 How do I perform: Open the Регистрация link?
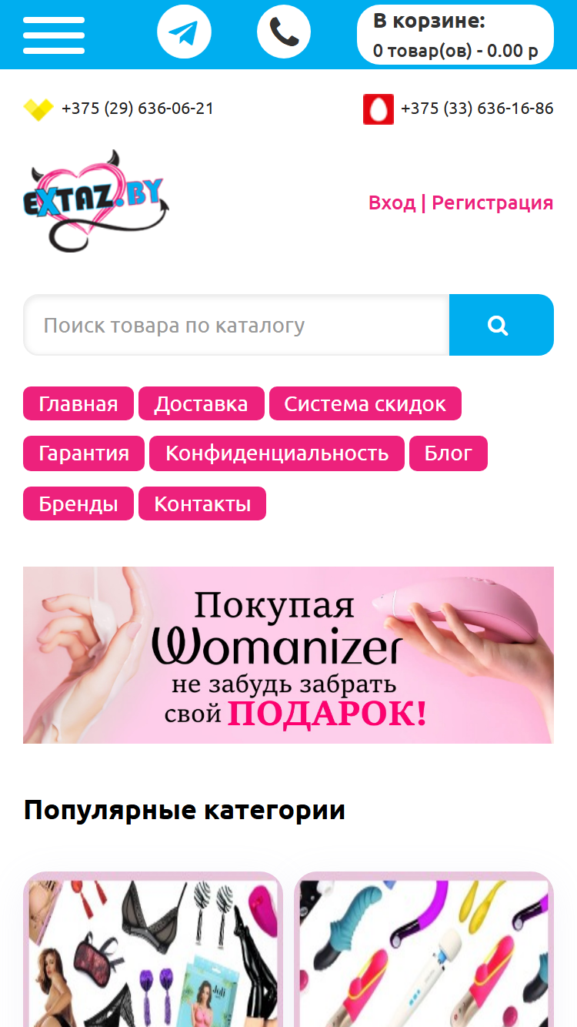pyautogui.click(x=492, y=202)
